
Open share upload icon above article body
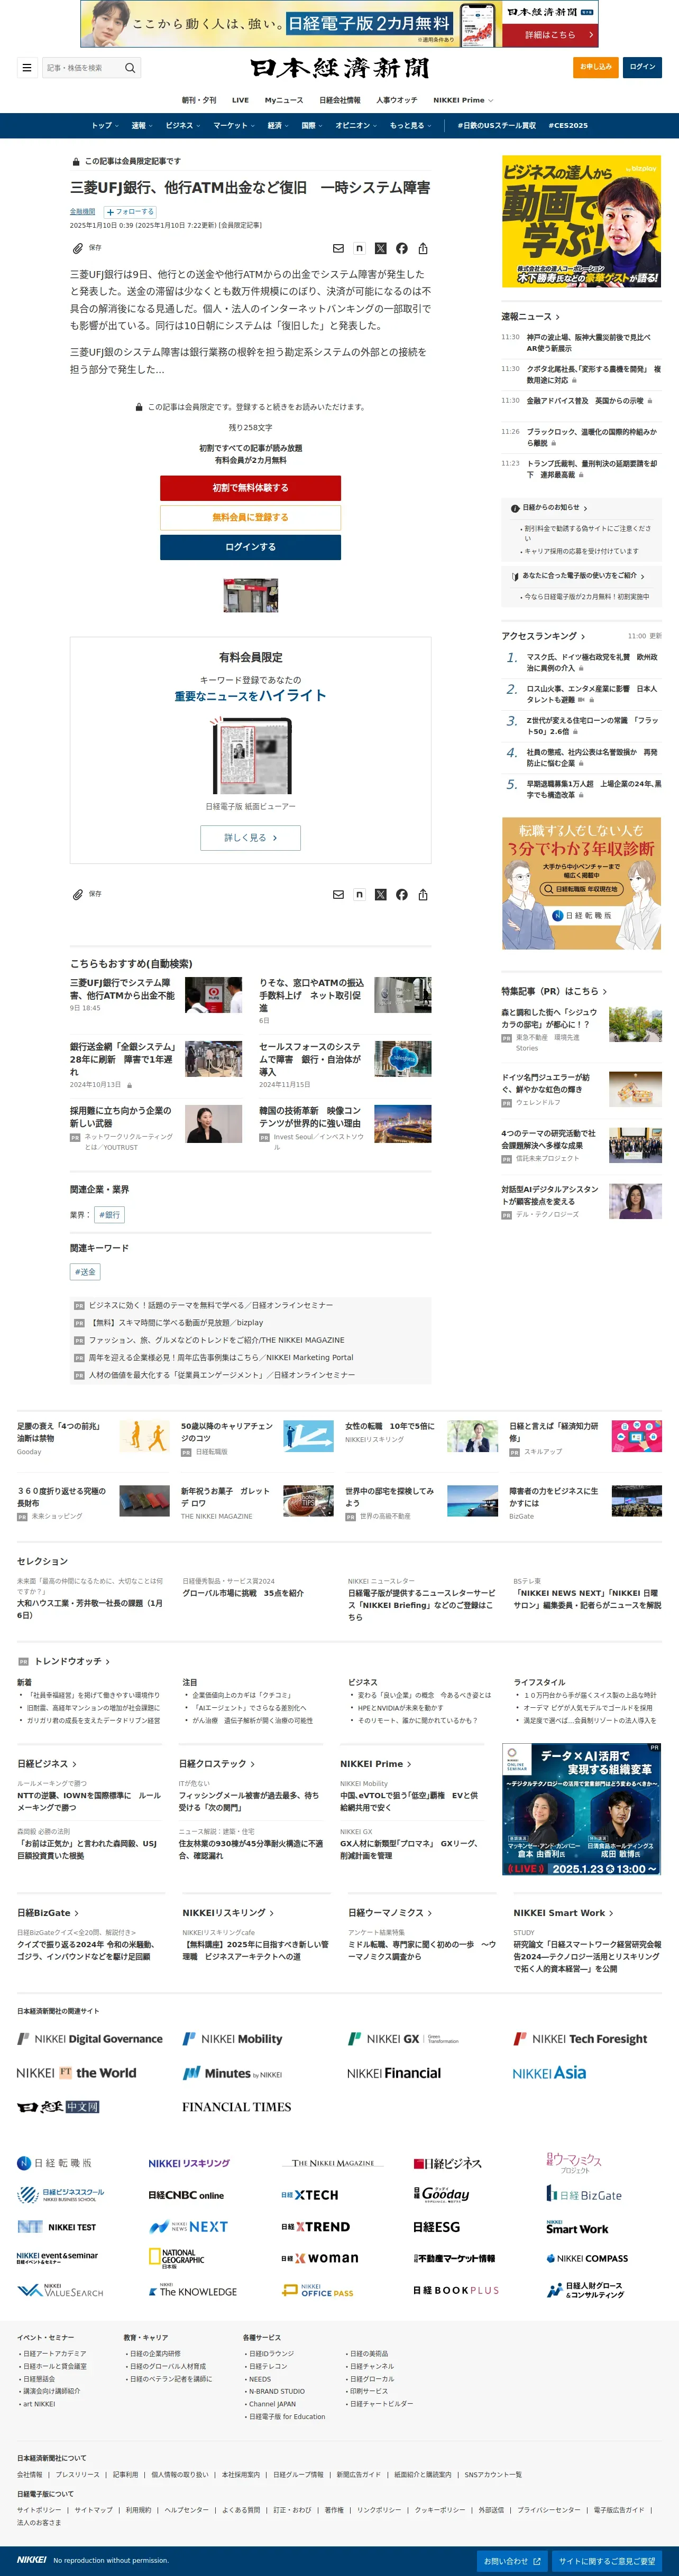click(423, 248)
